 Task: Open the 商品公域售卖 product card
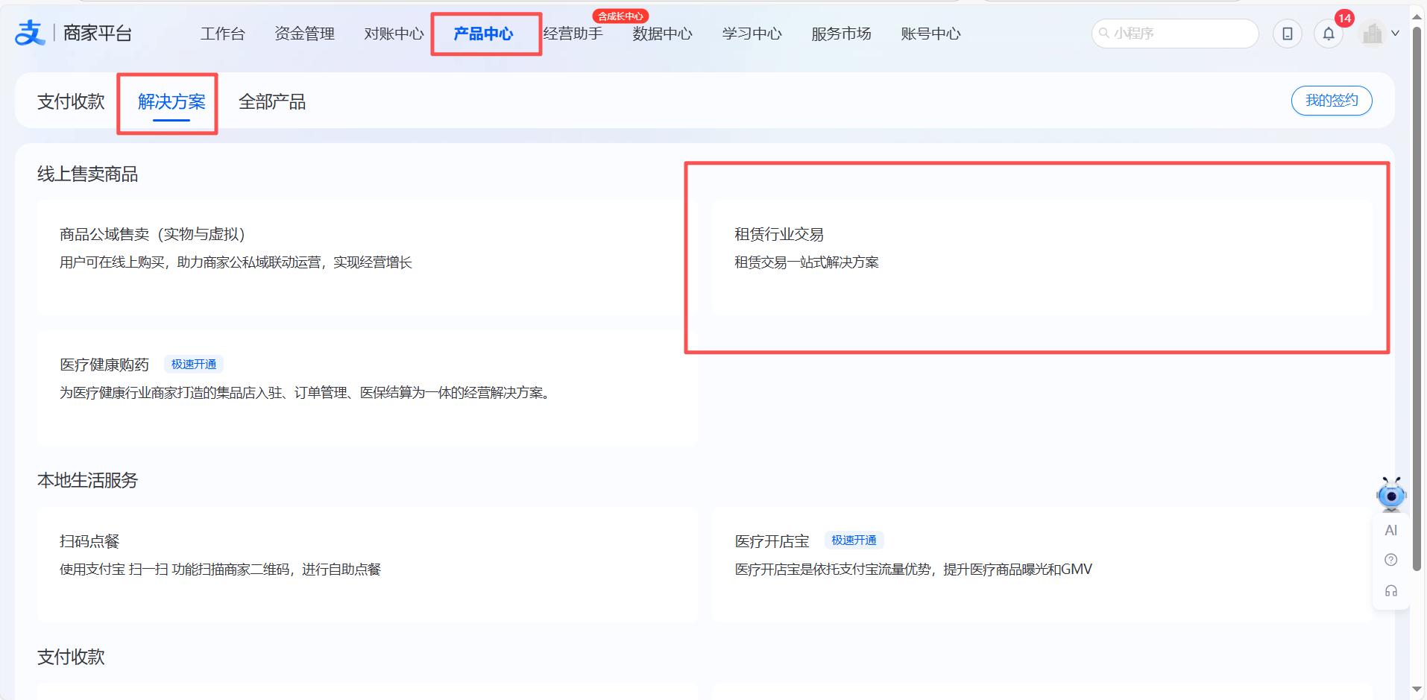coord(367,257)
